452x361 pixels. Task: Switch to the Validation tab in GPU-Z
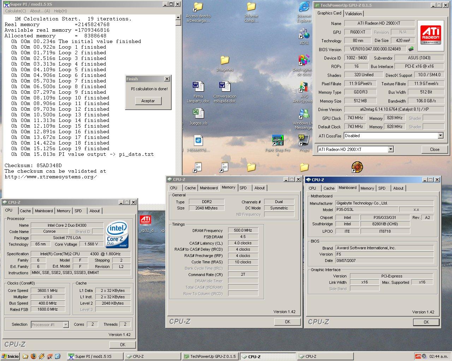(353, 13)
